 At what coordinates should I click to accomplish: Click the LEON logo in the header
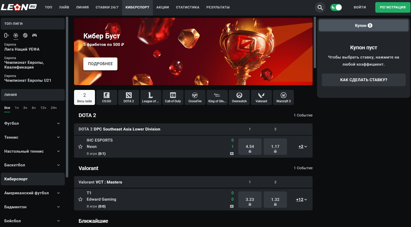pos(19,7)
